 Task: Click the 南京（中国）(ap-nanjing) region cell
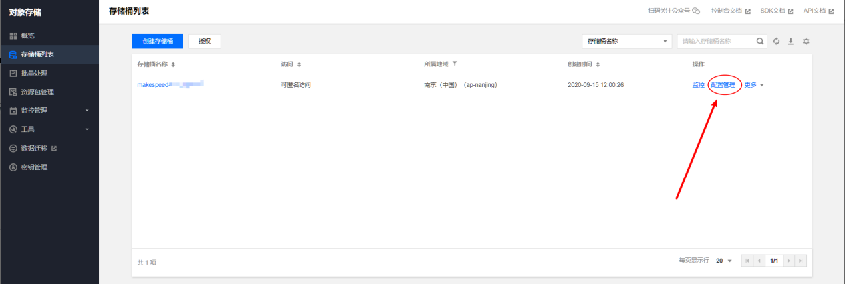[460, 85]
